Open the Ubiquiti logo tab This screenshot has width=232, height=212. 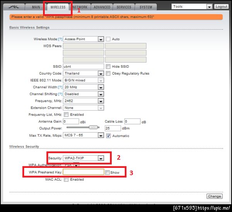14,7
